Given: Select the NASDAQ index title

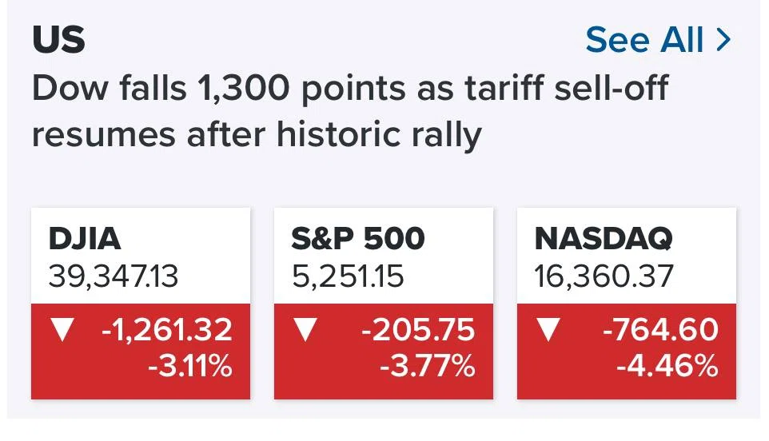Looking at the screenshot, I should [604, 239].
